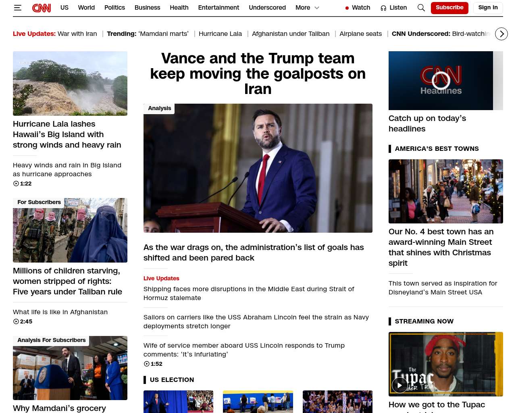Read USS Abraham Lincoln sailors strain story
The image size is (516, 413).
pyautogui.click(x=256, y=322)
